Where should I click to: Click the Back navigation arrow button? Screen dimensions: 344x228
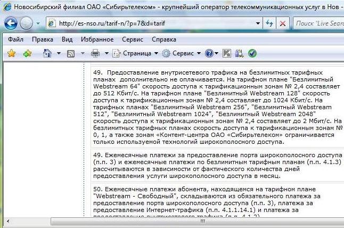pyautogui.click(x=11, y=23)
